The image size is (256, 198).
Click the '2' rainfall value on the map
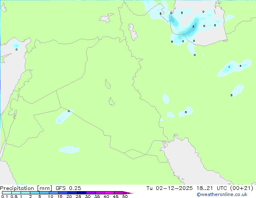[x=193, y=26]
